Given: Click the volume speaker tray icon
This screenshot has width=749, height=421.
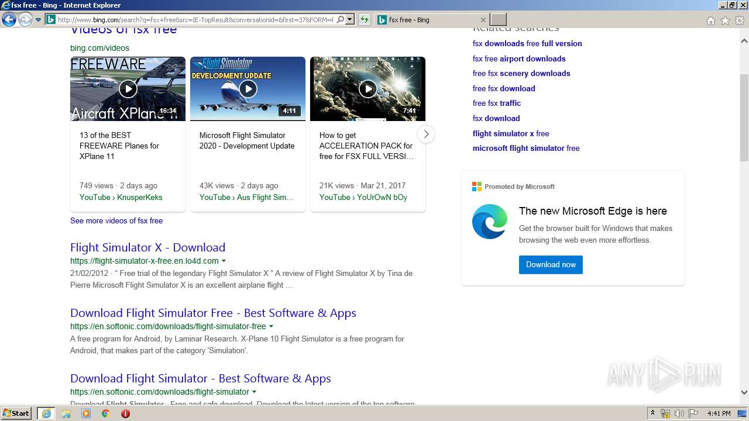Looking at the screenshot, I should 679,413.
